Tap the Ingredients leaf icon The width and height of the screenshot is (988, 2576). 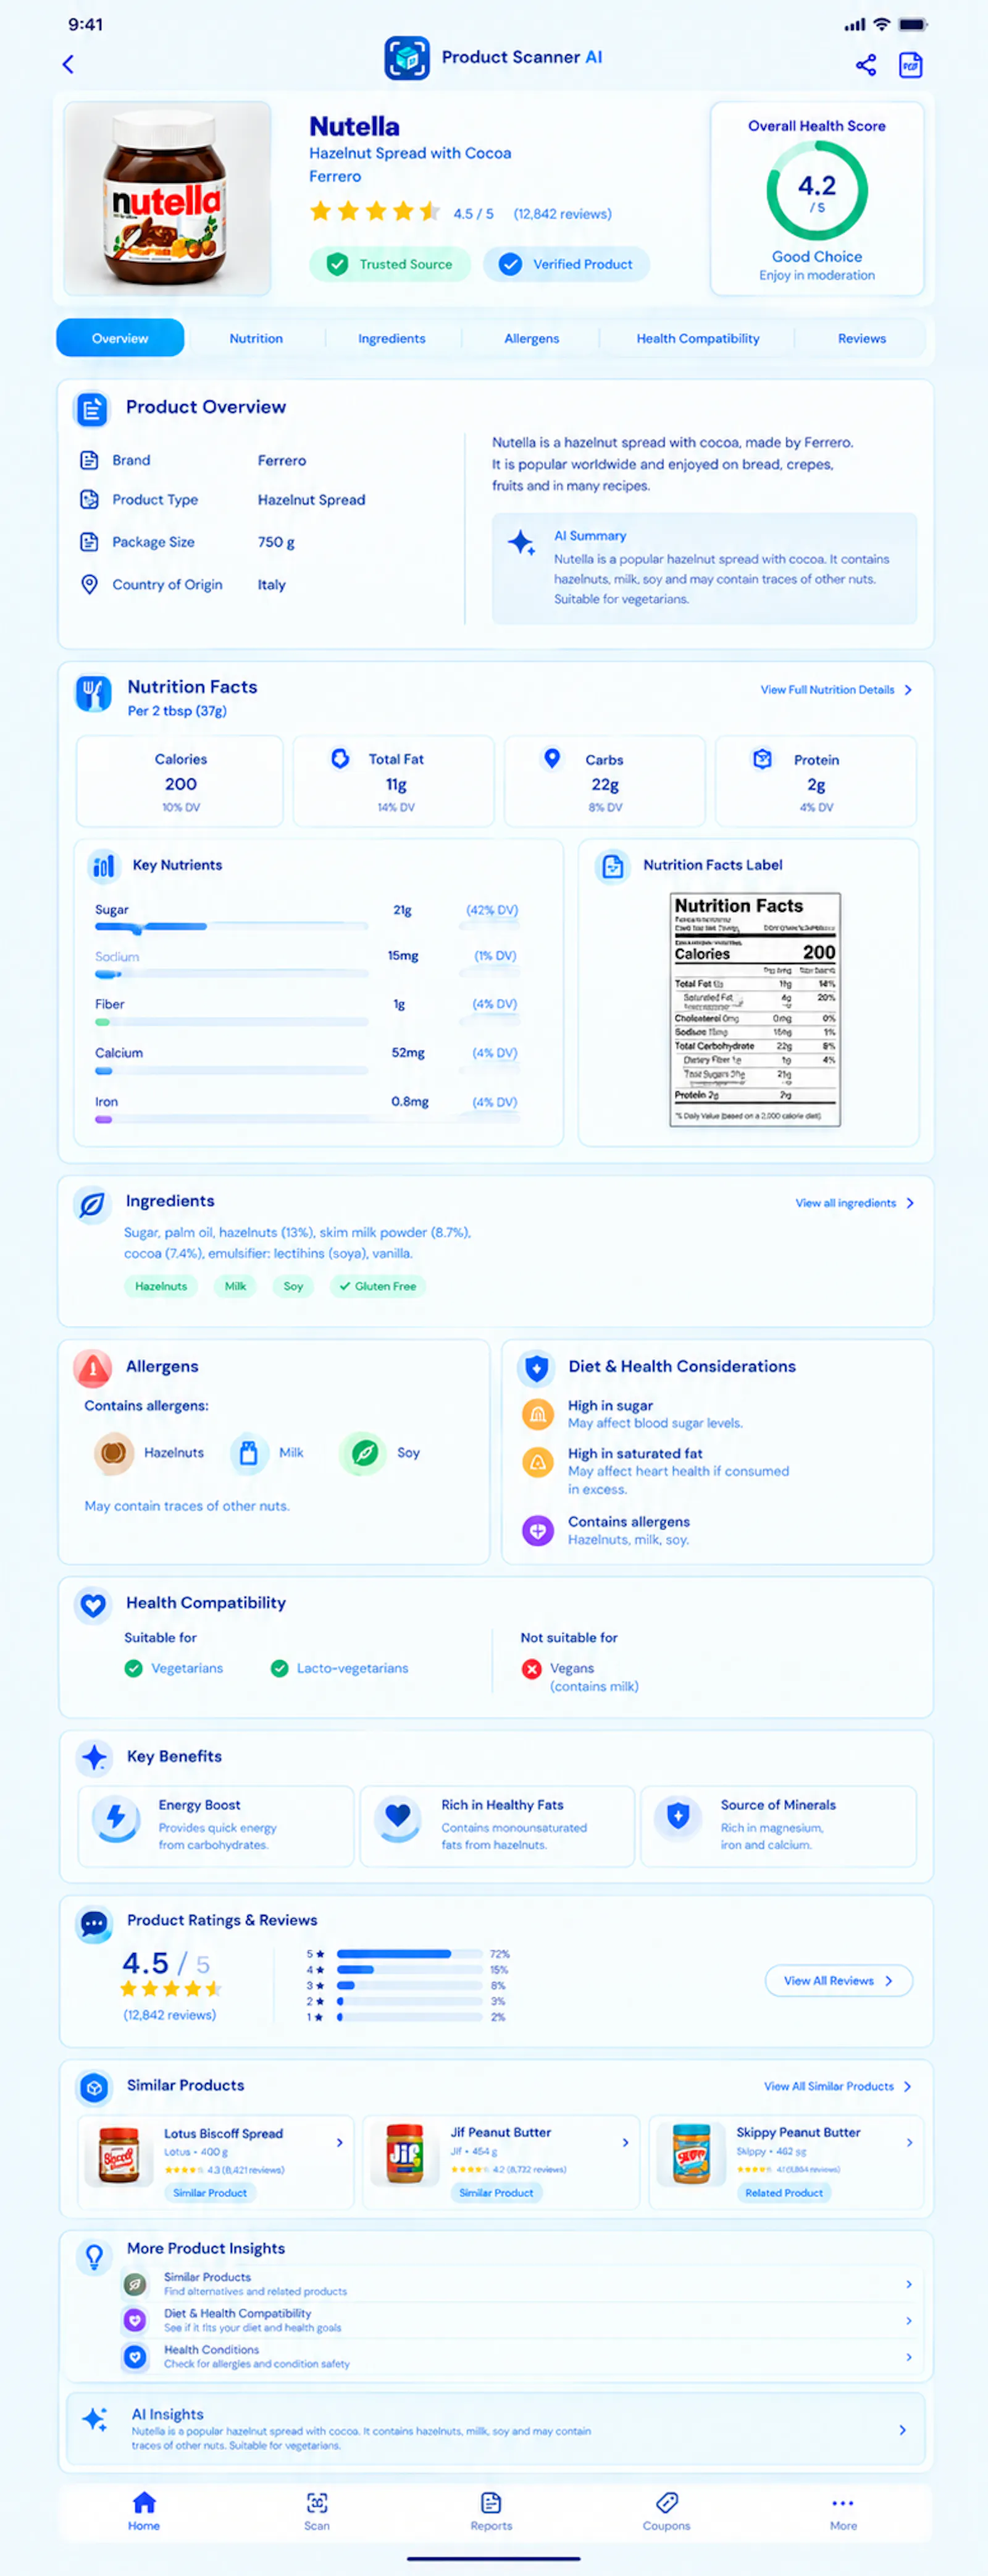point(92,1205)
